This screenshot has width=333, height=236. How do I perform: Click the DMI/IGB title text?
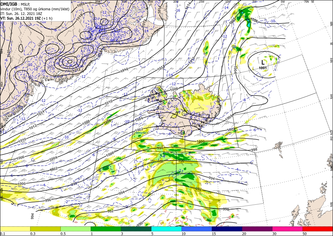(9, 4)
